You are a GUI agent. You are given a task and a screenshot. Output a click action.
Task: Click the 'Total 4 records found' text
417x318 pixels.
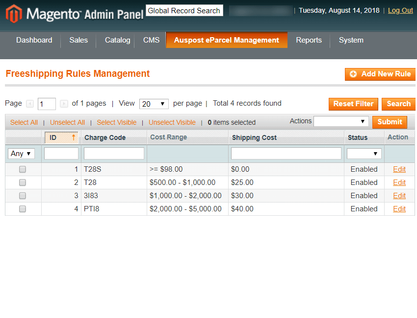pyautogui.click(x=247, y=103)
